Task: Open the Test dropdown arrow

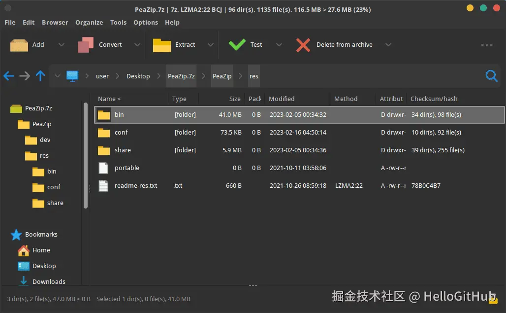Action: tap(279, 45)
